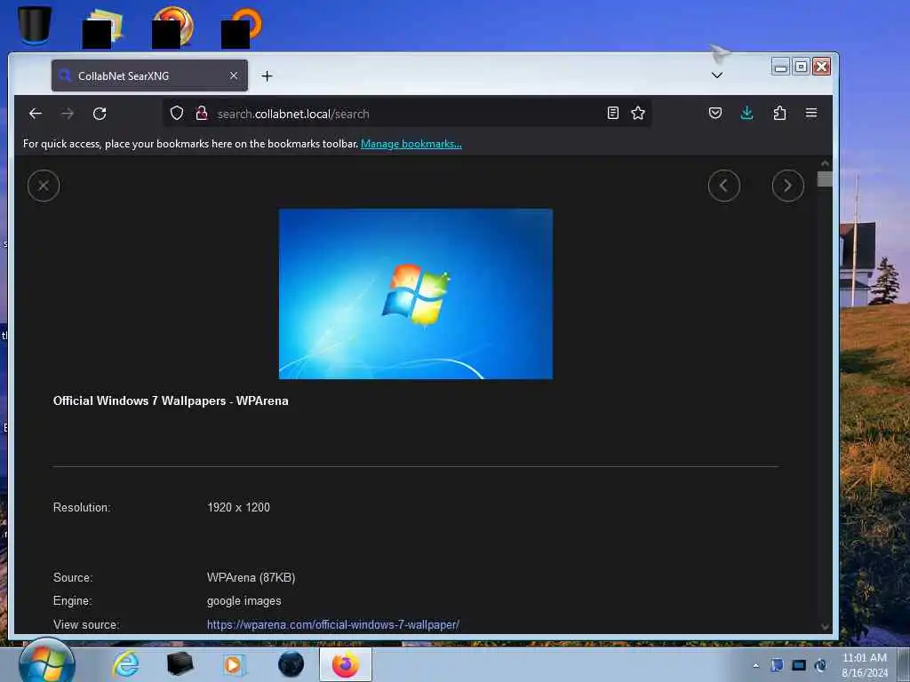Click the forward navigation arrow
The image size is (910, 682).
[68, 114]
